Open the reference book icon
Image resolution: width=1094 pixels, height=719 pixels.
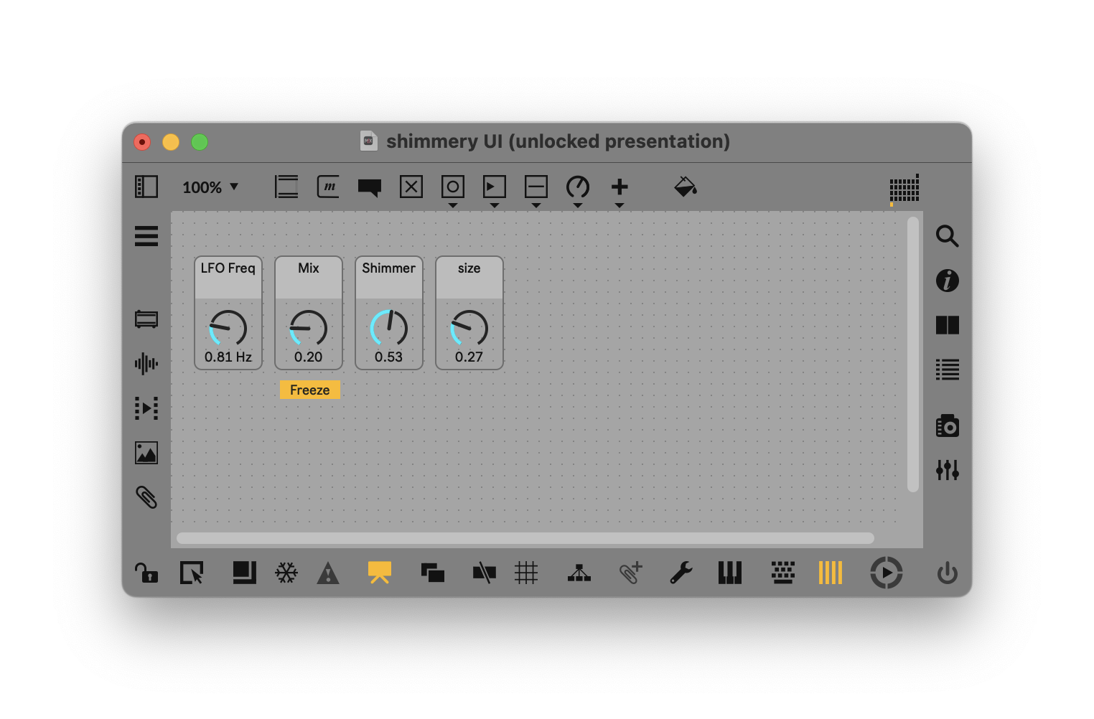948,325
